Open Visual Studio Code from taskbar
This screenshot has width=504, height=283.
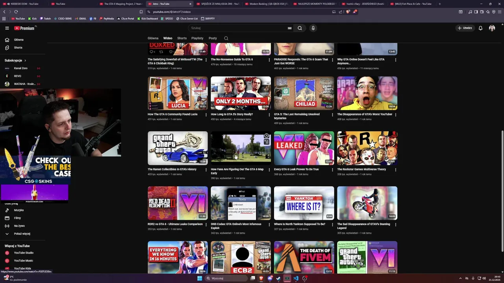click(296, 278)
